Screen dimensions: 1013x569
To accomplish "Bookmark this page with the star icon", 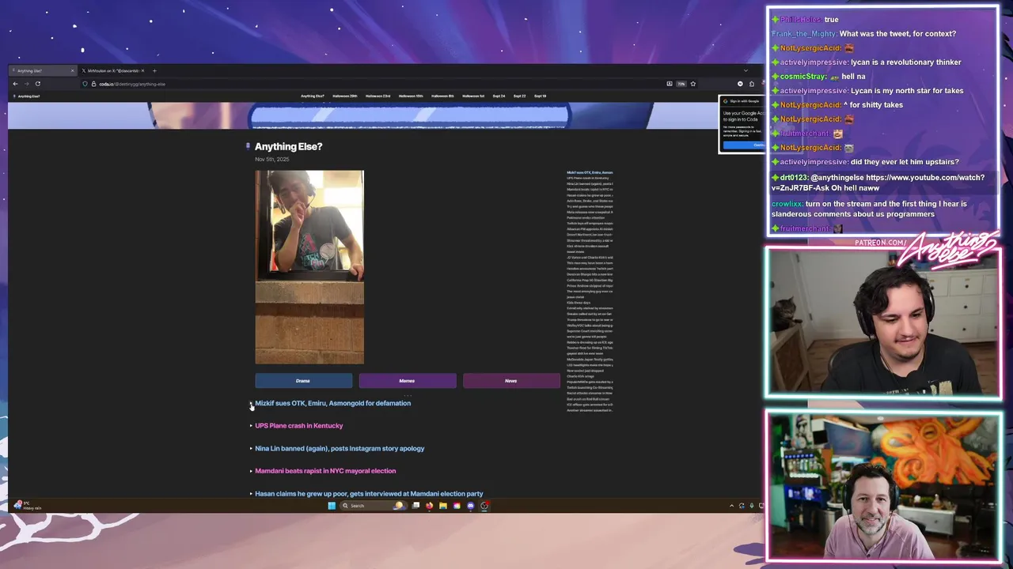I will (x=693, y=84).
